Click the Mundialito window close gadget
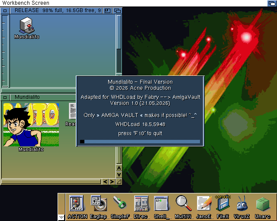Screen dimensions: 277x221 tap(5, 97)
